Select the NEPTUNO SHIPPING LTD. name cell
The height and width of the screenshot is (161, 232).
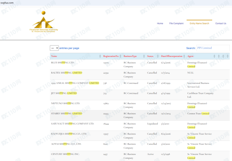click(x=65, y=103)
